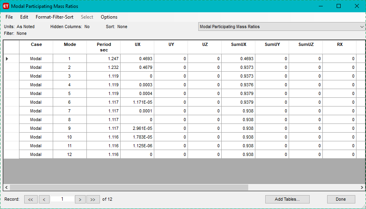The width and height of the screenshot is (366, 209).
Task: Open the Modal Participating Mass Ratios dropdown
Action: pyautogui.click(x=282, y=27)
